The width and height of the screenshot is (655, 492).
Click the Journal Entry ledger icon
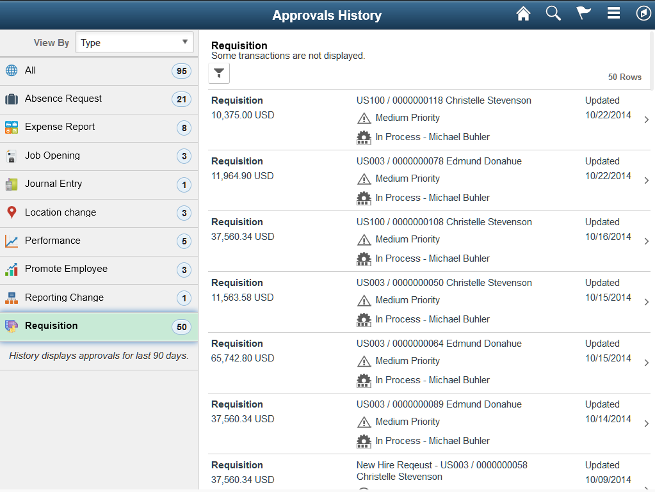click(12, 184)
